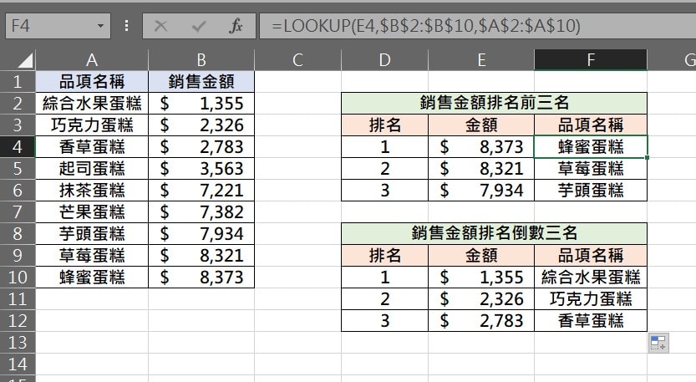Image resolution: width=696 pixels, height=382 pixels.
Task: Select row 13 header
Action: 17,342
